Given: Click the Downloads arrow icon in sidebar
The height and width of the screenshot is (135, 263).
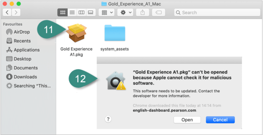Looking at the screenshot, I should 9,77.
